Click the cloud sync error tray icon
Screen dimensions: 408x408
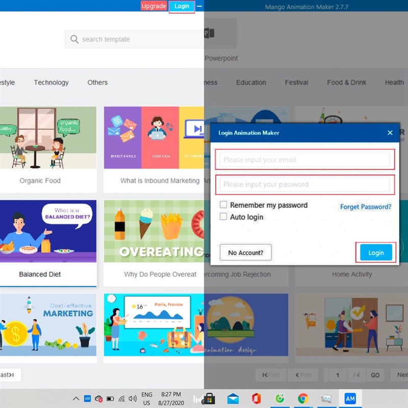coord(98,399)
